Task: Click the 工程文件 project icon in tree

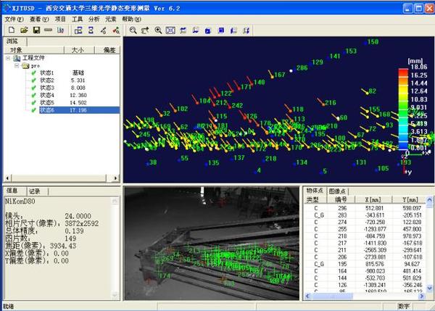Action: coord(17,58)
